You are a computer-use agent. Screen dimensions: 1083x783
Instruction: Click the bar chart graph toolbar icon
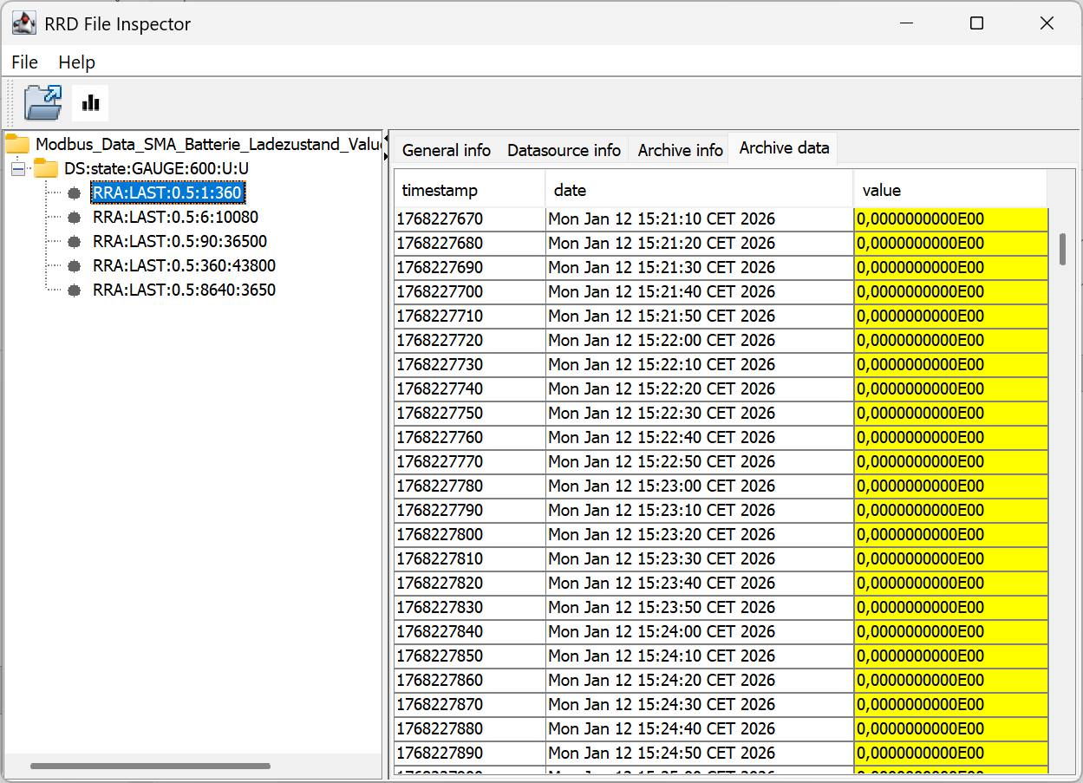point(90,102)
